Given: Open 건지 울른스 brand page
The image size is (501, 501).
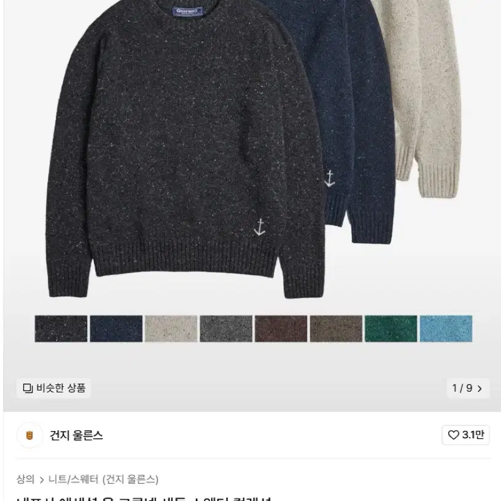Looking at the screenshot, I should pos(76,435).
